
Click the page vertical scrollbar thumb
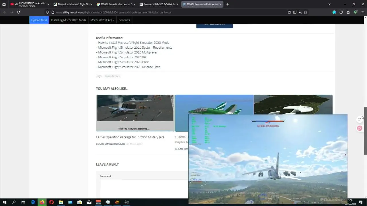point(365,131)
